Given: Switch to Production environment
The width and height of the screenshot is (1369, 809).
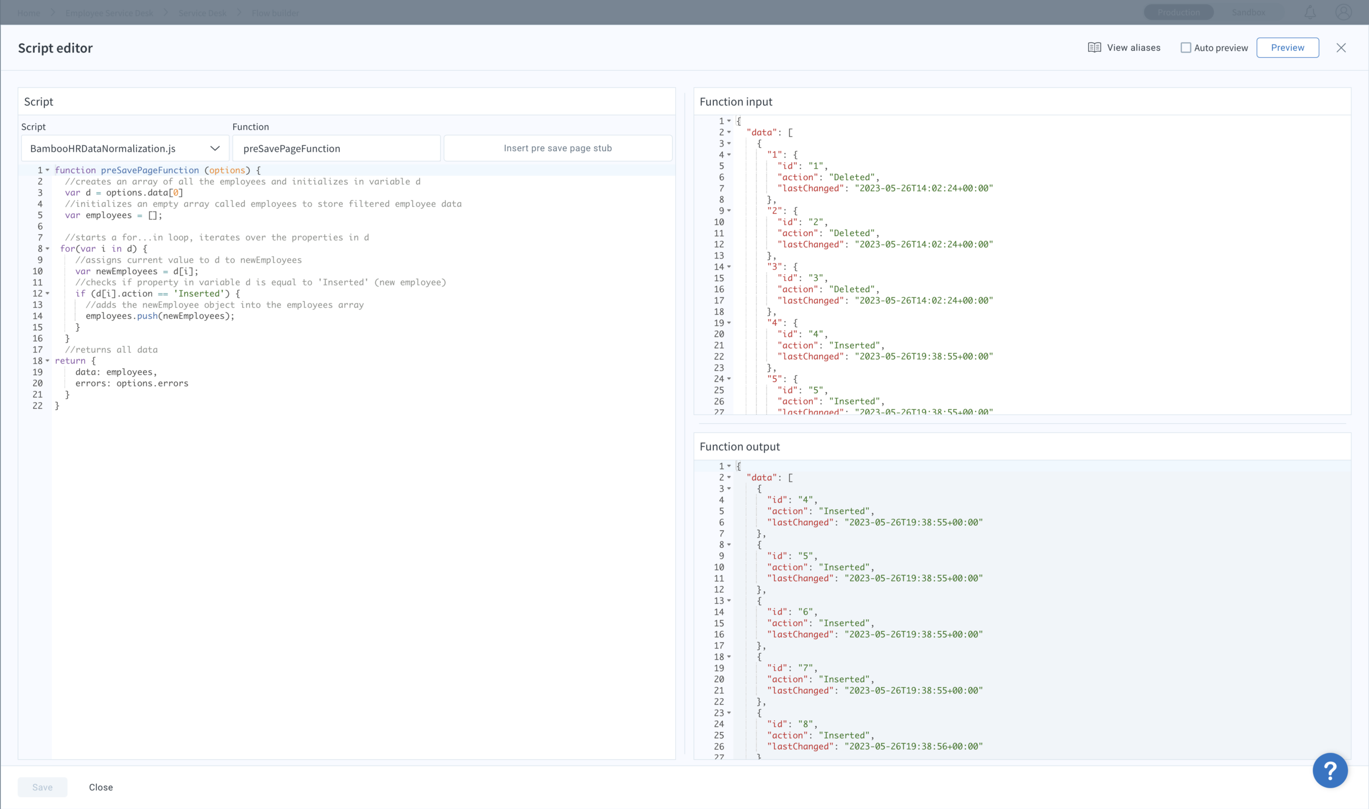Looking at the screenshot, I should pyautogui.click(x=1178, y=12).
